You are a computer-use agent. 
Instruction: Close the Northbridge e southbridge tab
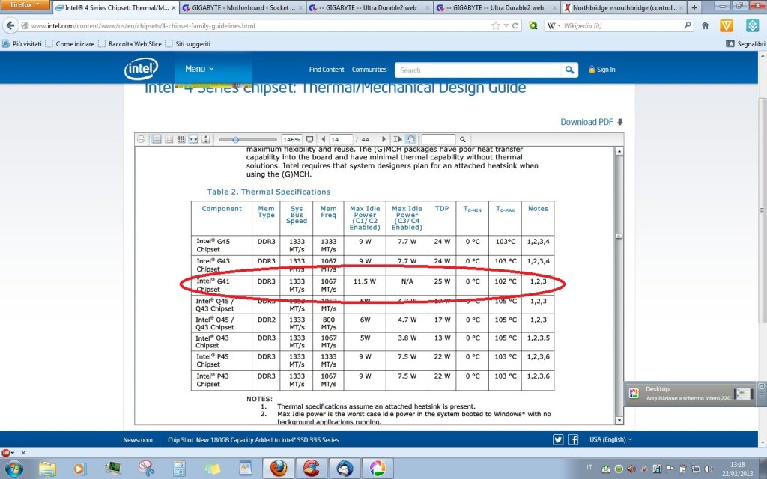[x=681, y=8]
